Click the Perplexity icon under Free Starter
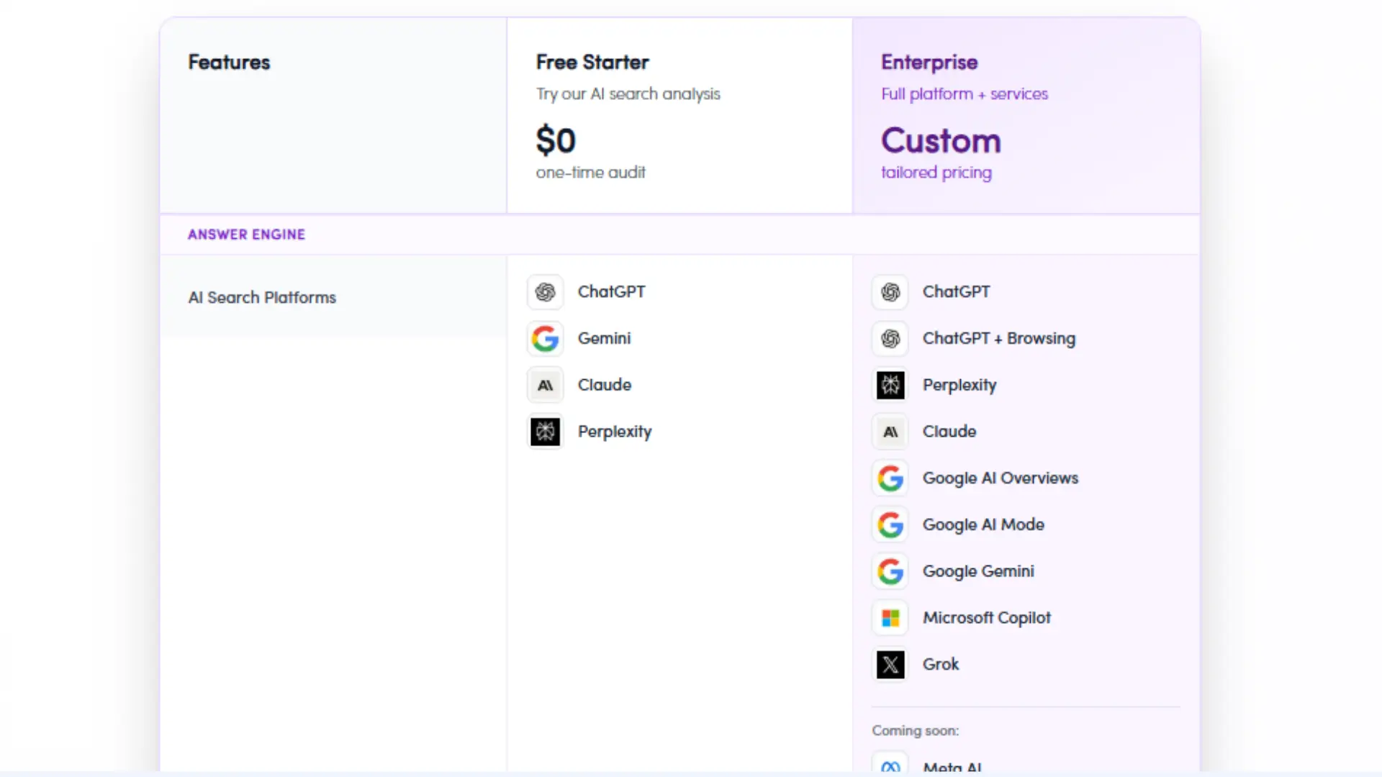1382x777 pixels. pos(545,432)
